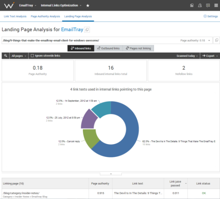
Task: Select Landing Page Analysis tab
Action: (x=78, y=16)
